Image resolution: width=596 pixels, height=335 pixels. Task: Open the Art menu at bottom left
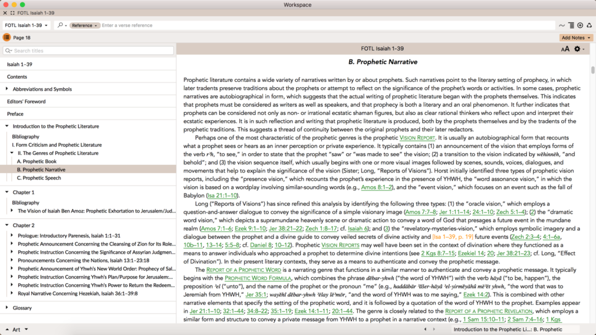16,329
